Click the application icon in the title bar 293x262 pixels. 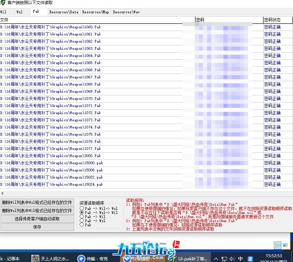point(3,2)
